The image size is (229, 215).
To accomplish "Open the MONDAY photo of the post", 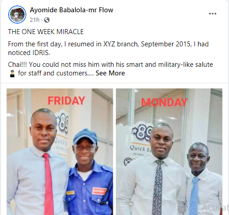I will tap(169, 152).
